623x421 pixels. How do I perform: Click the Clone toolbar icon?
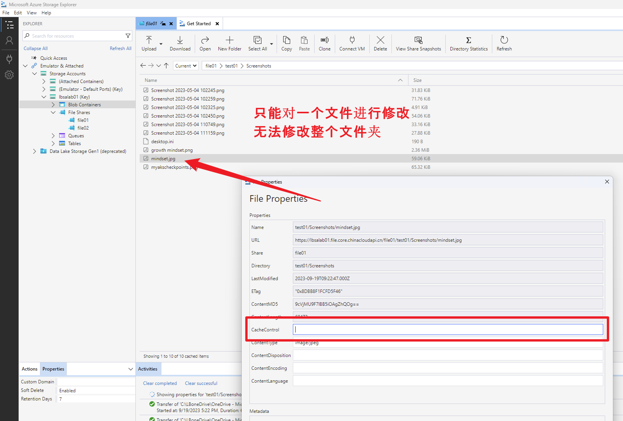pyautogui.click(x=324, y=40)
